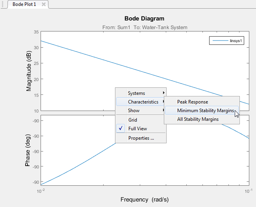The height and width of the screenshot is (207, 256).
Task: Open Properties... from the context menu
Action: [x=141, y=138]
